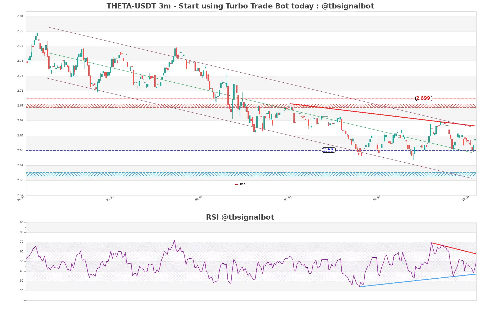Click the thick red resistance trendline on price chart

pyautogui.click(x=382, y=115)
